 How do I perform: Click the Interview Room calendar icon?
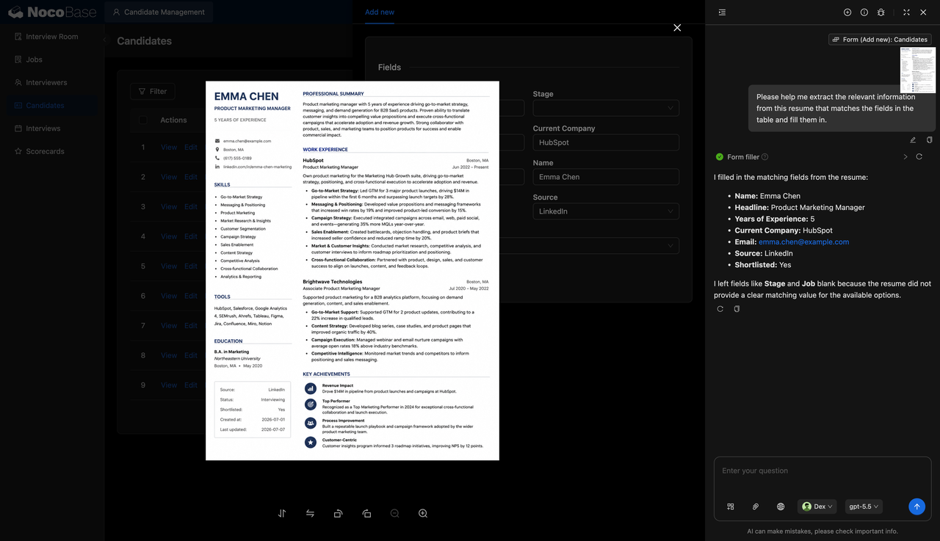(18, 37)
